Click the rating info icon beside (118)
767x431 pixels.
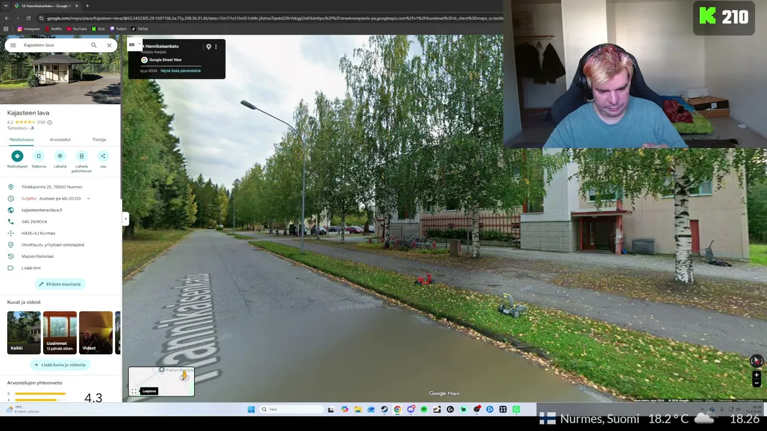coord(50,122)
